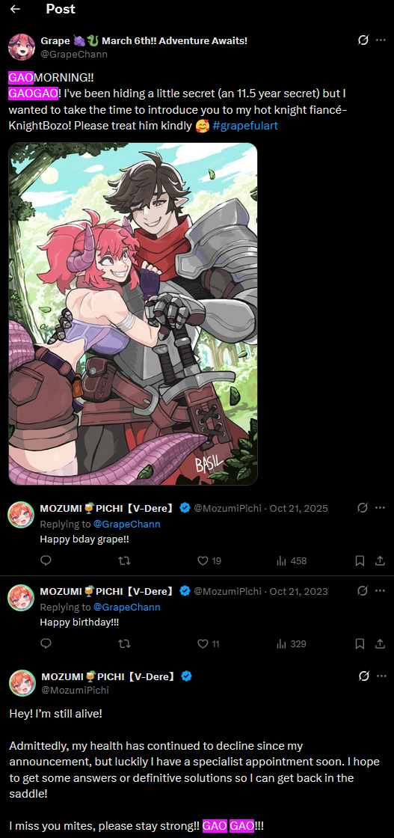View Grape's profile avatar at top
Viewport: 394px width, 838px height.
pyautogui.click(x=22, y=46)
